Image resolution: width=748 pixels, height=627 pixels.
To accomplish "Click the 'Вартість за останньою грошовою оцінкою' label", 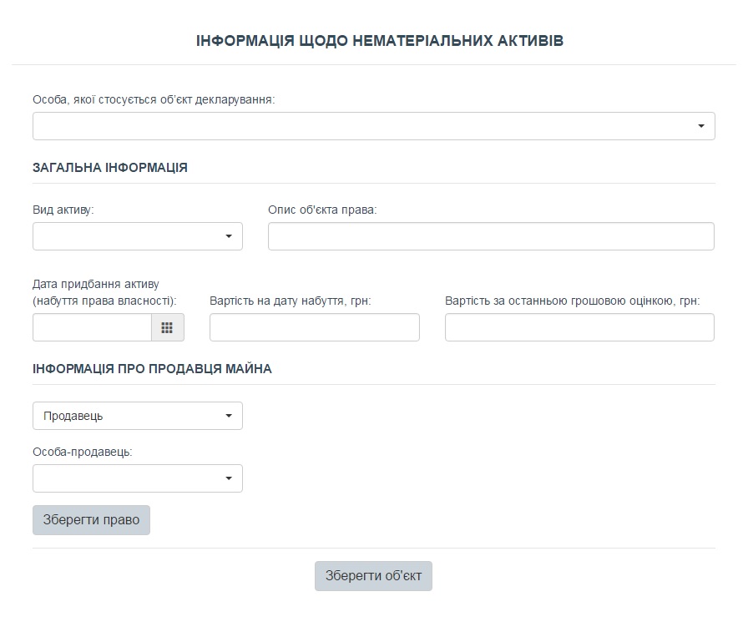I will point(572,301).
